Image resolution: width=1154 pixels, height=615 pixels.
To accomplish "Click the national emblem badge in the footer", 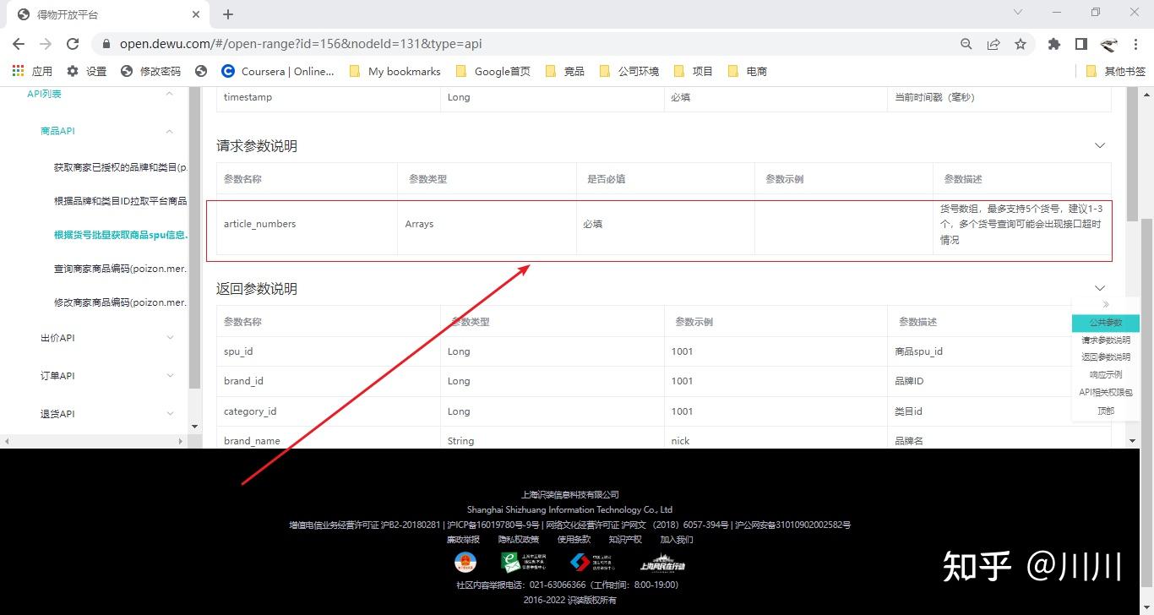I will pyautogui.click(x=467, y=562).
